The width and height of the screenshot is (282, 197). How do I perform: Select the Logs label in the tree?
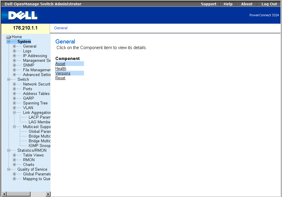click(x=27, y=51)
